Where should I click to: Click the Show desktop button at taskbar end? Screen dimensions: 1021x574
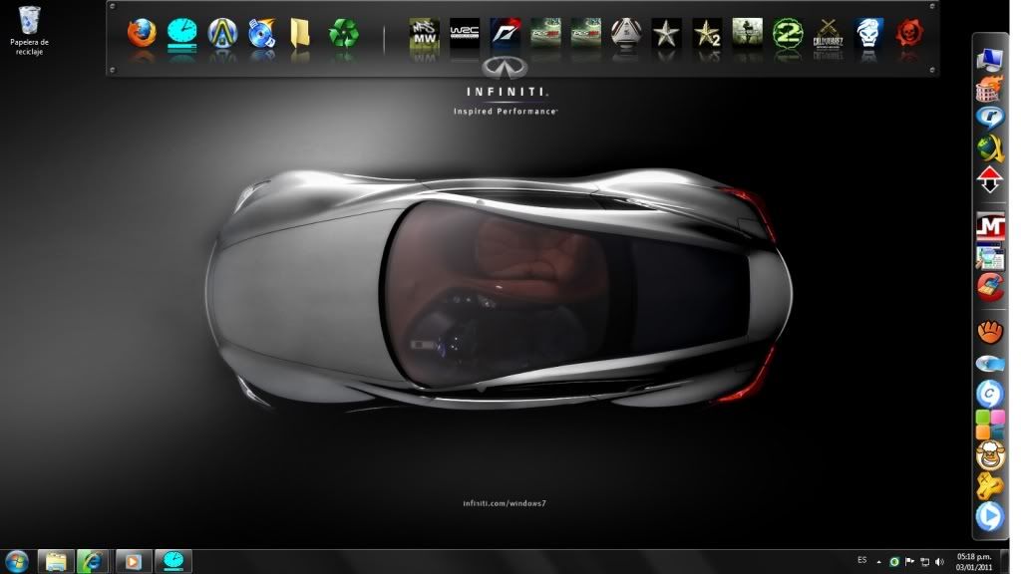(1005, 562)
